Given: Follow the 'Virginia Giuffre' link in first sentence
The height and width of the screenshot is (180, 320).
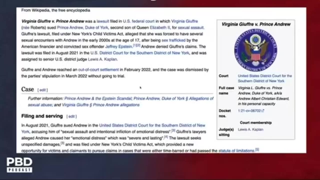Looking at the screenshot, I should click(x=184, y=21).
